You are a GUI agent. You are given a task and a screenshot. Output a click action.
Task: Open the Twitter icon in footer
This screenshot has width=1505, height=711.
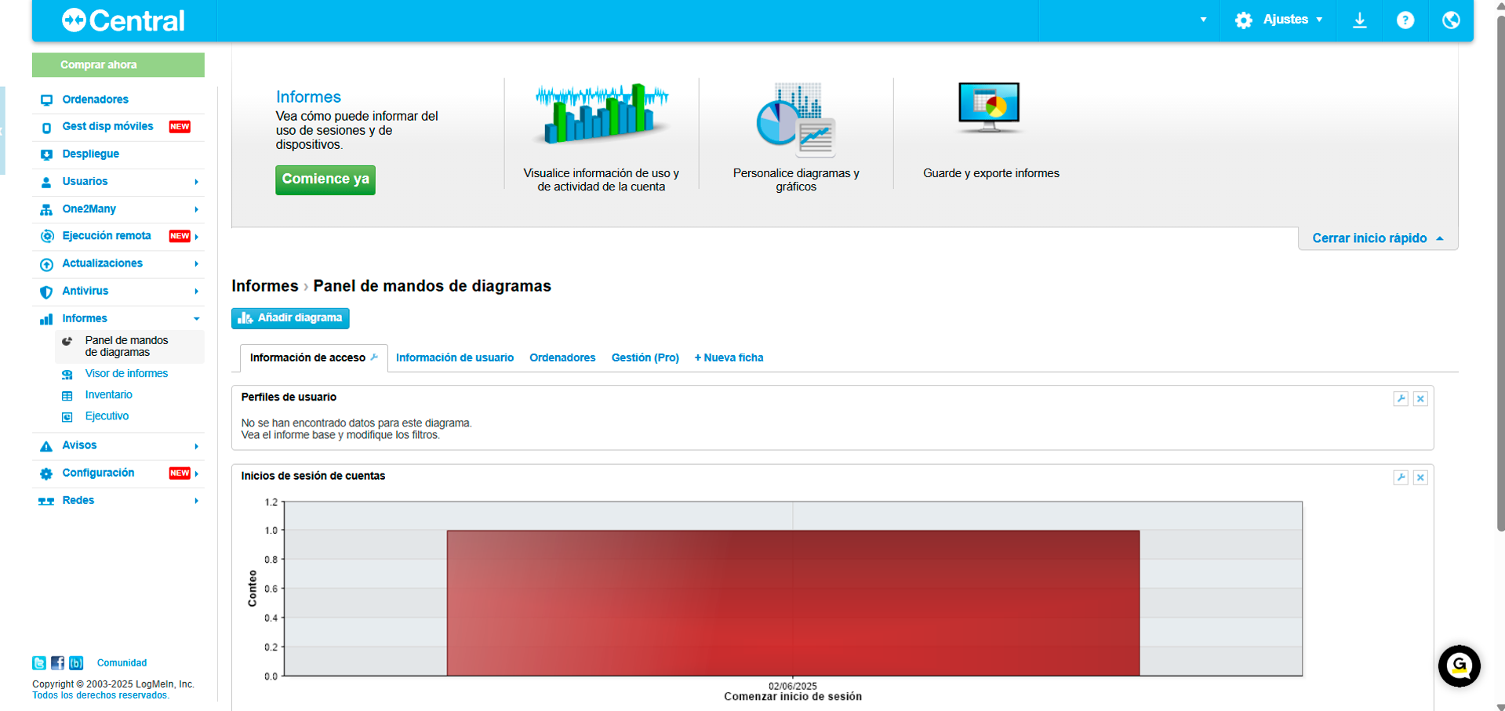point(39,662)
